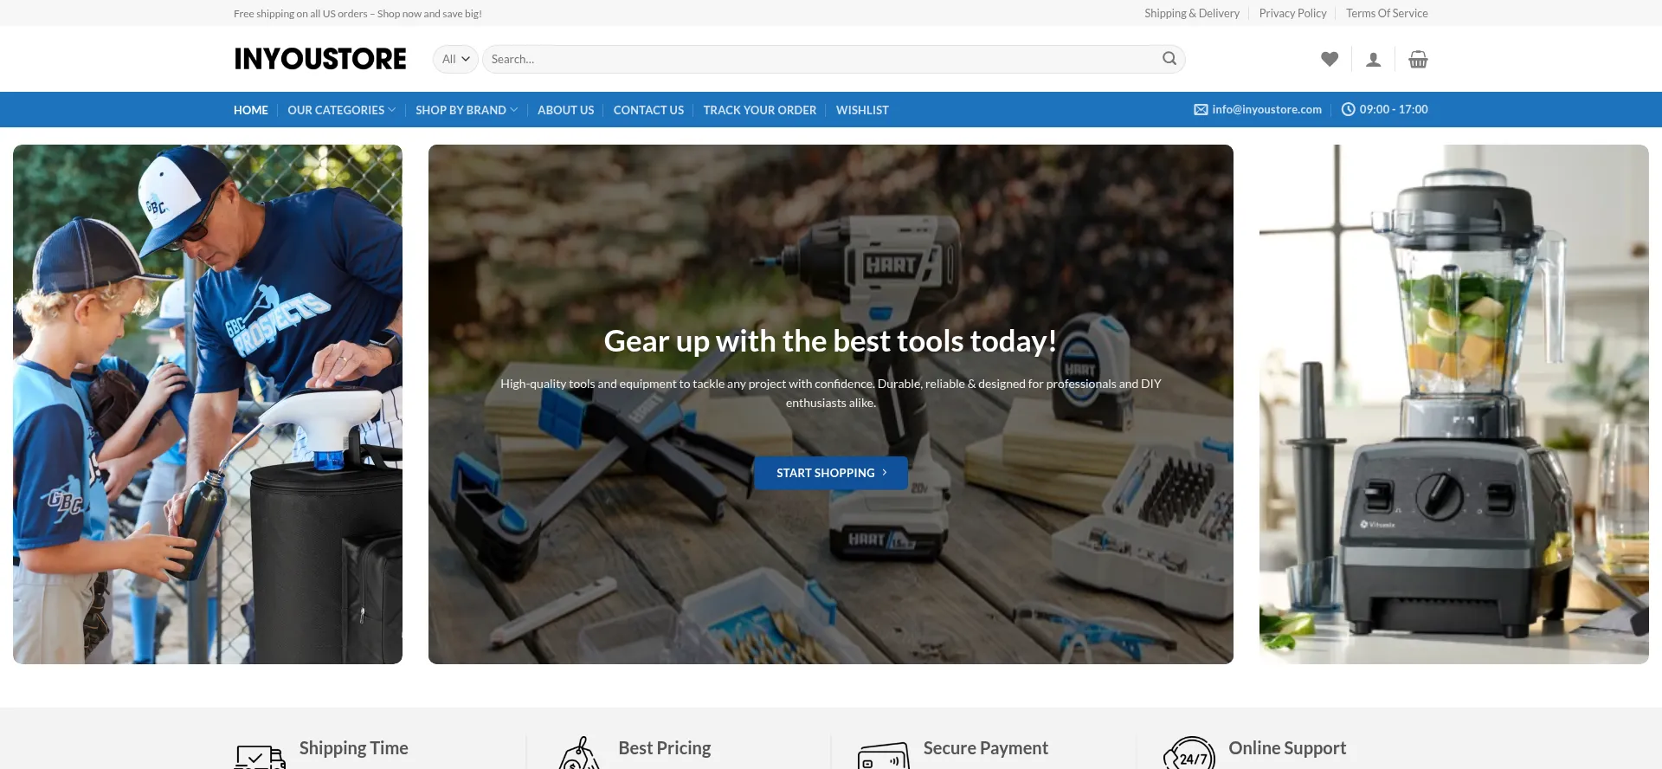Viewport: 1662px width, 769px height.
Task: Click the envelope icon beside info@inyoustore.com
Action: tap(1201, 110)
